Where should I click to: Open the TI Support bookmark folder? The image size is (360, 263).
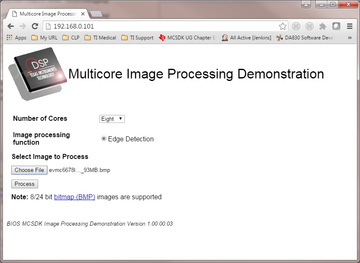tap(137, 38)
